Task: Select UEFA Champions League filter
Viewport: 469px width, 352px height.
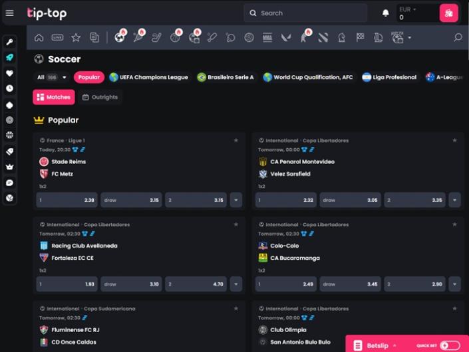Action: tap(148, 78)
